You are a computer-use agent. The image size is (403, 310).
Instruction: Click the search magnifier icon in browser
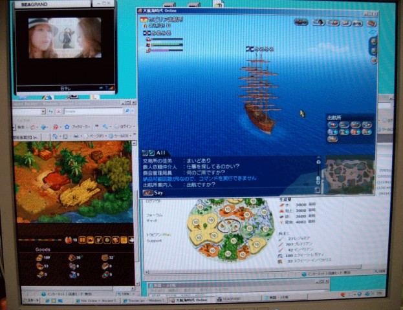point(127,111)
